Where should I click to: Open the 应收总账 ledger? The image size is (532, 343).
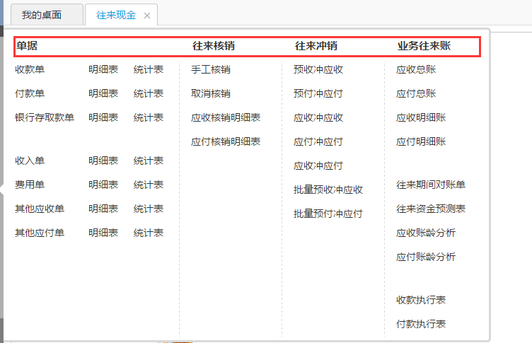(x=416, y=69)
